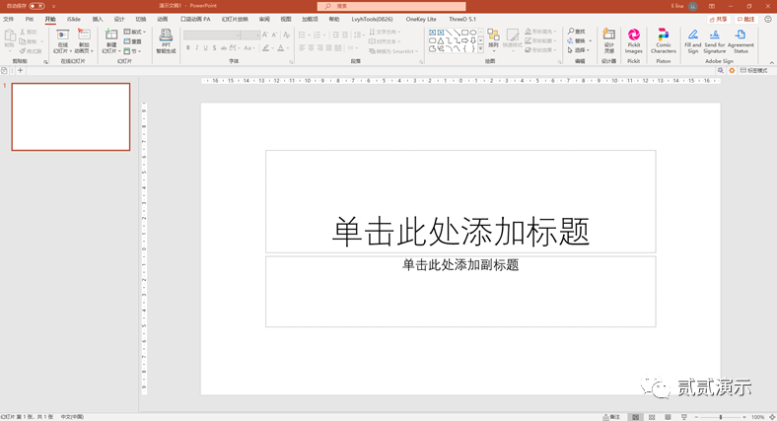Toggle the Notes (备注) pane
This screenshot has height=421, width=777.
click(611, 417)
